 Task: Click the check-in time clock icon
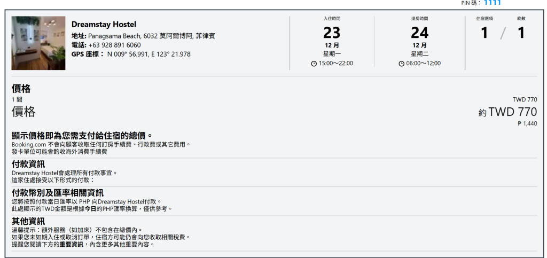click(x=314, y=64)
